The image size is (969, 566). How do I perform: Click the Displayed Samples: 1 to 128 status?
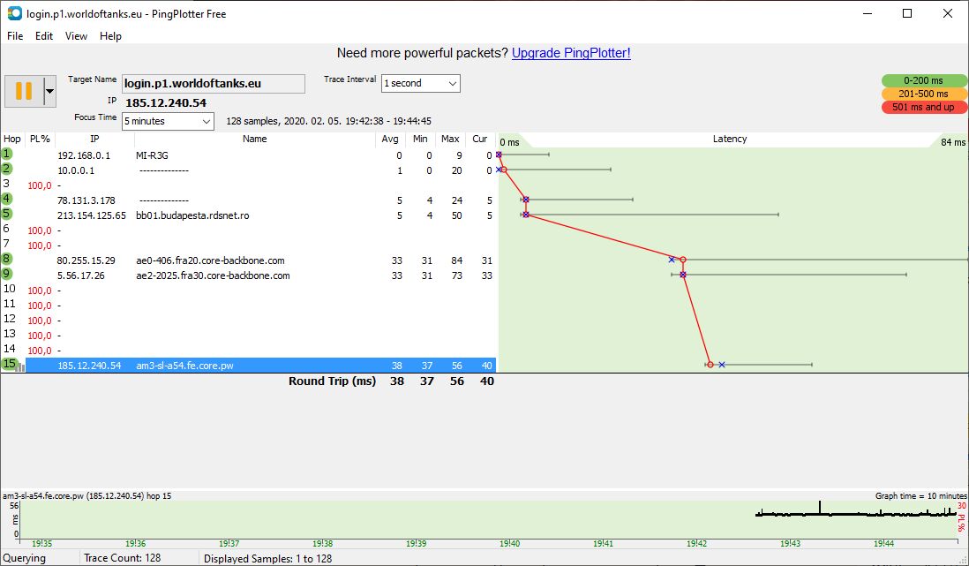point(267,558)
